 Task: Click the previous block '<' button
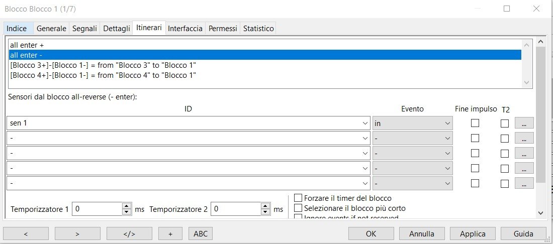tap(26, 233)
